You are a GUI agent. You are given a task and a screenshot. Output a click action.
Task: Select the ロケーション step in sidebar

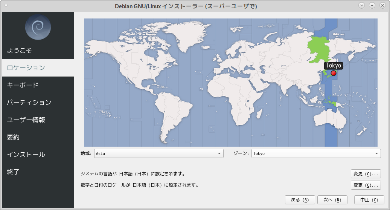[x=38, y=68]
